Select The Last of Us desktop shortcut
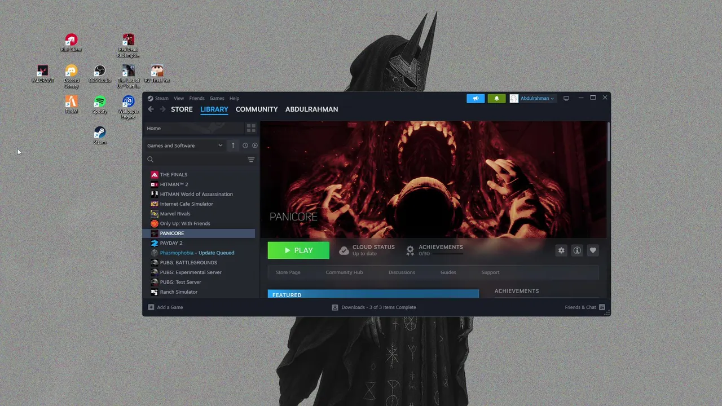 coord(129,76)
